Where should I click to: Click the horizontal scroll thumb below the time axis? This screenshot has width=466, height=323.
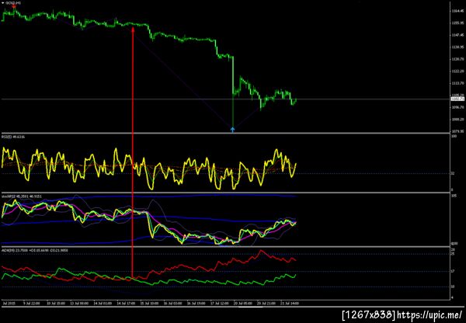pyautogui.click(x=251, y=307)
